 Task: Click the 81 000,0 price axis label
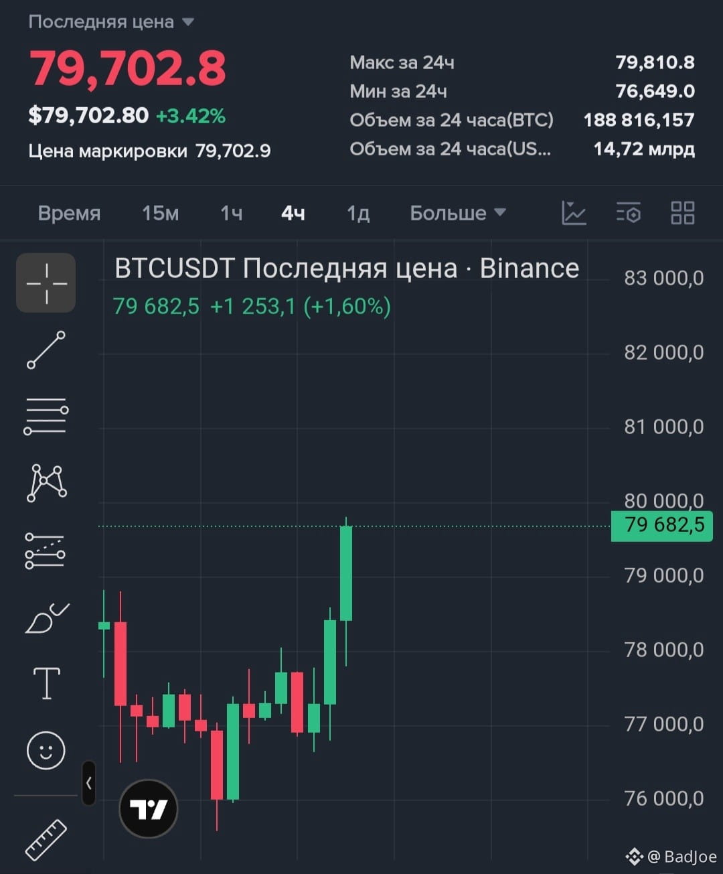[663, 427]
